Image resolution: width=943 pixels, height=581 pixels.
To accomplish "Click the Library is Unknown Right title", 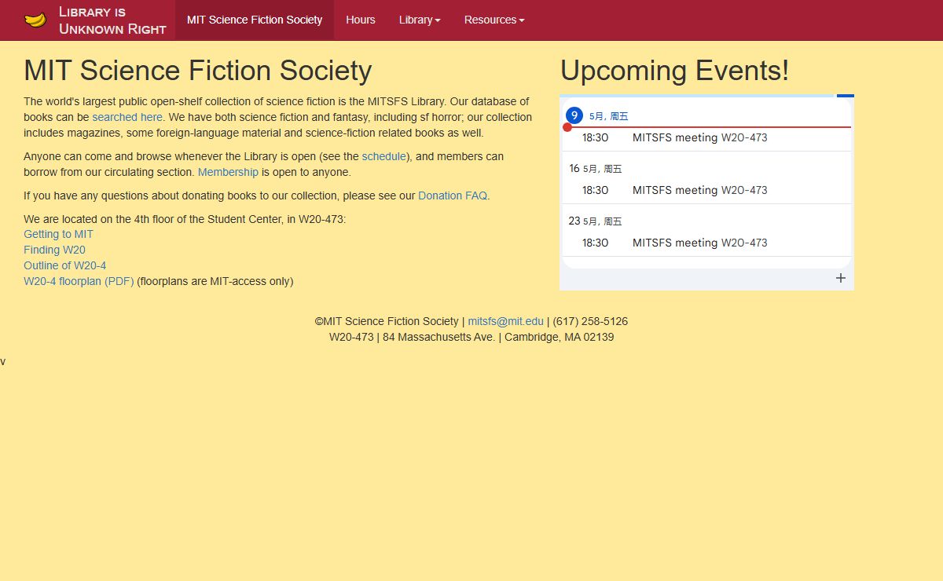I will click(x=112, y=20).
